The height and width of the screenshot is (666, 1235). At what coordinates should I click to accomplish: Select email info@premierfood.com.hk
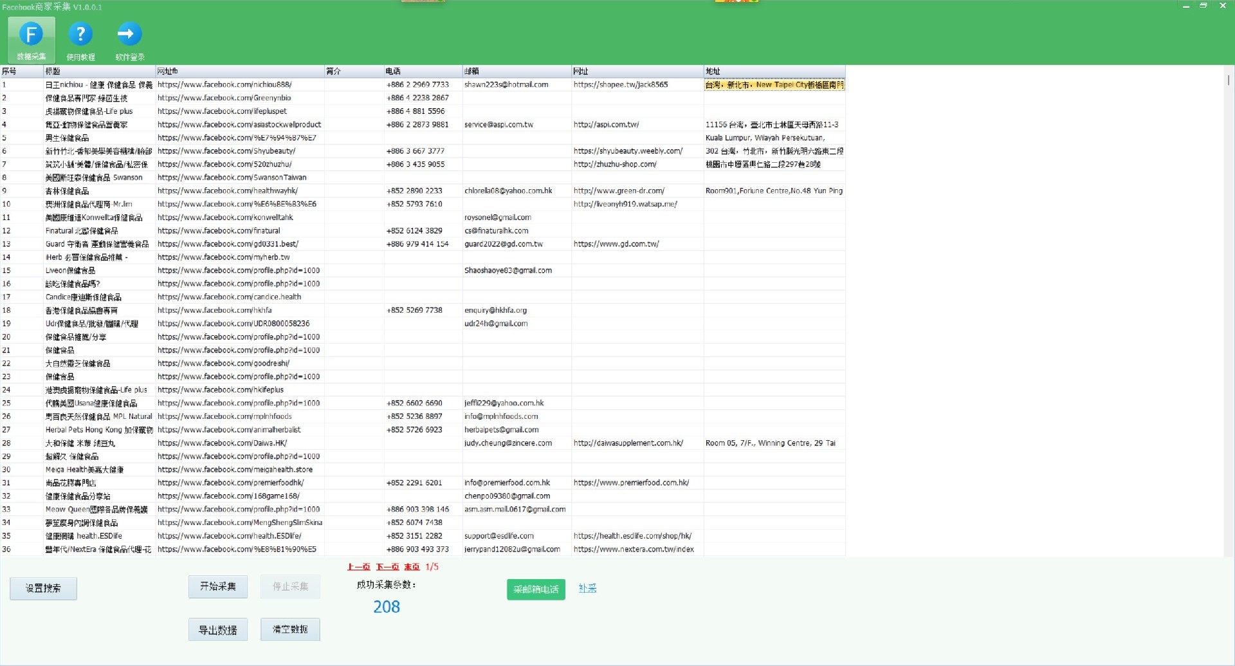pos(517,483)
